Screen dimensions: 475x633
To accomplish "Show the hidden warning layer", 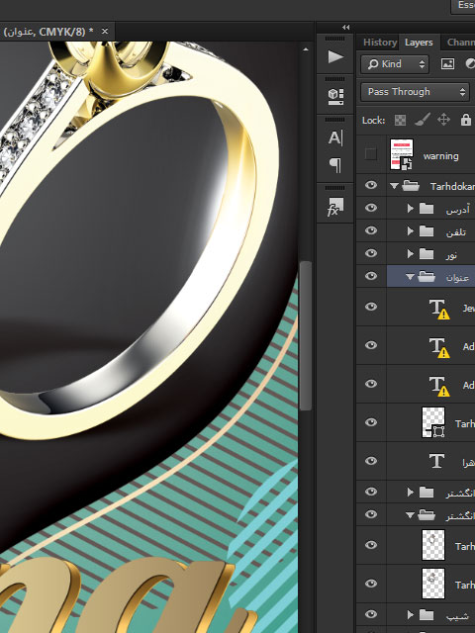I will coord(371,154).
